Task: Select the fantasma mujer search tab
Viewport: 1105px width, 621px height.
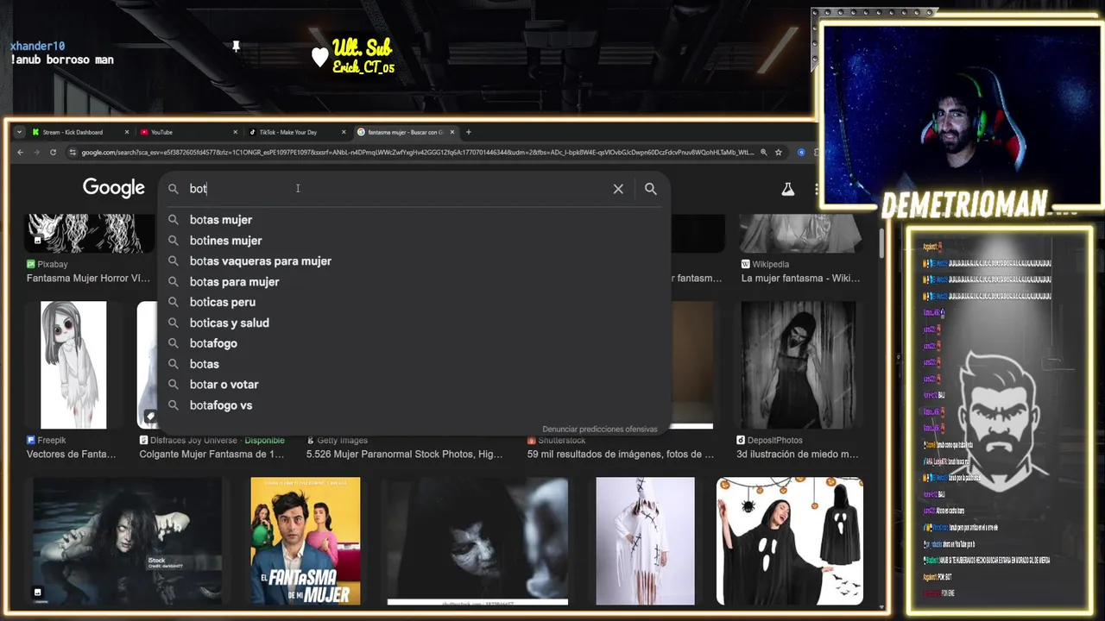Action: pyautogui.click(x=404, y=132)
